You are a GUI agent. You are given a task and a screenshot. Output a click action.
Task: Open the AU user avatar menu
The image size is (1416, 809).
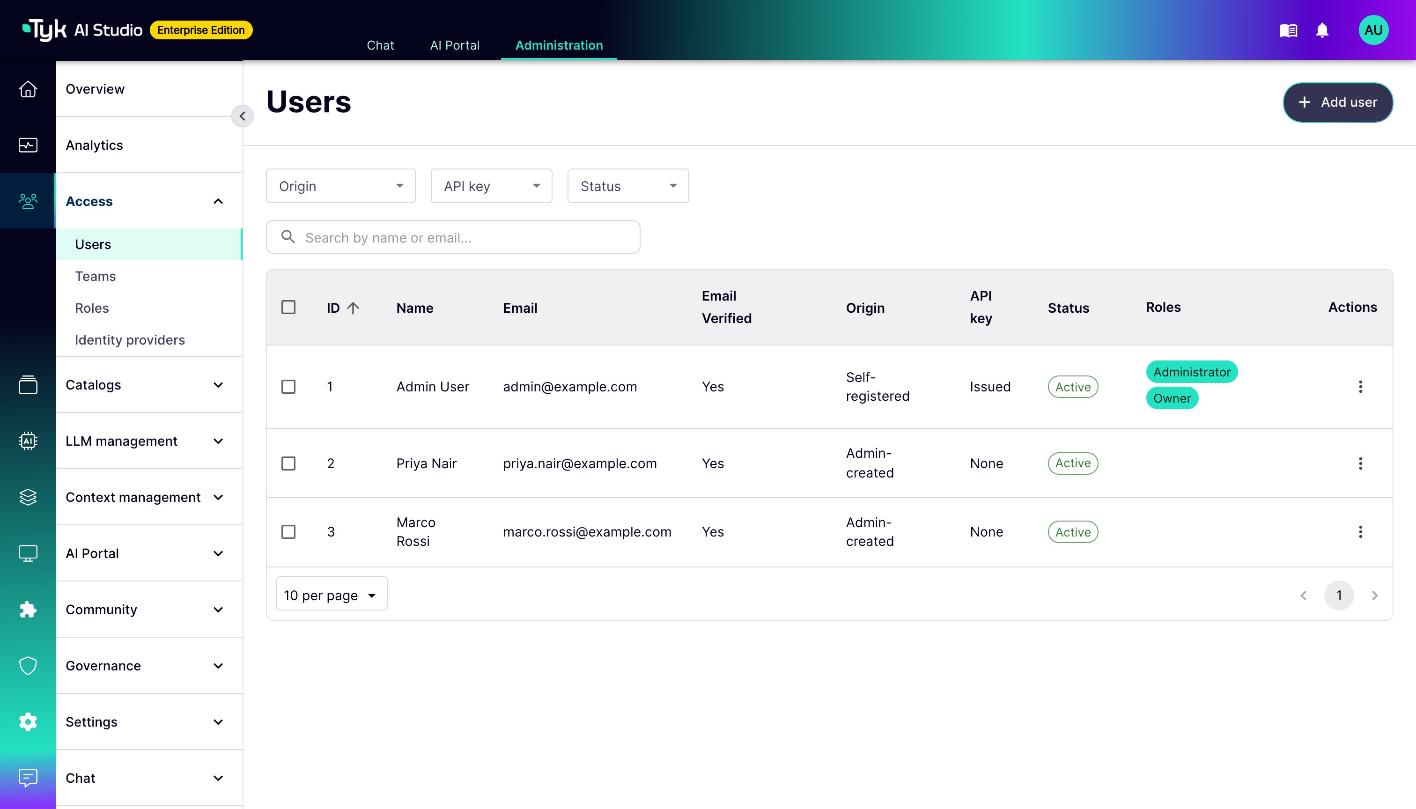tap(1373, 30)
